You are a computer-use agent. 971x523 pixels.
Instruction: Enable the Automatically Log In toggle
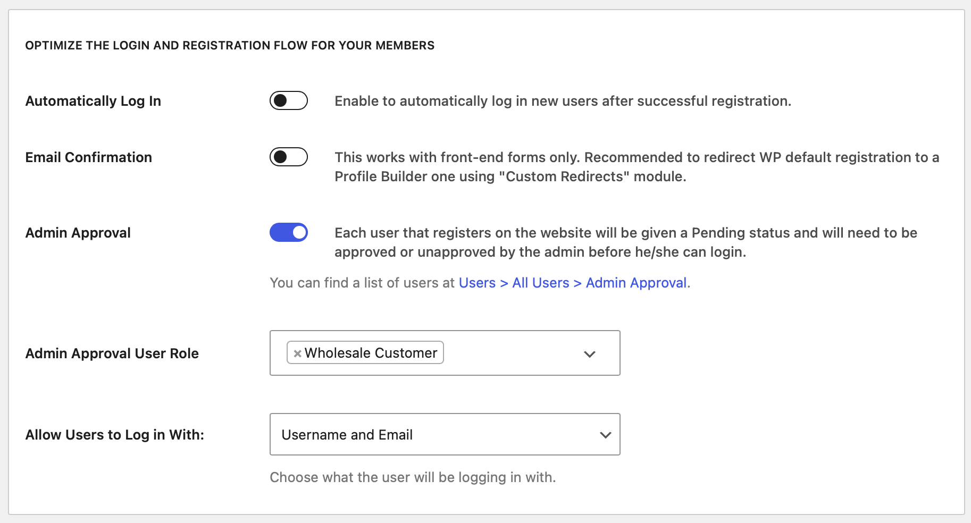point(289,100)
